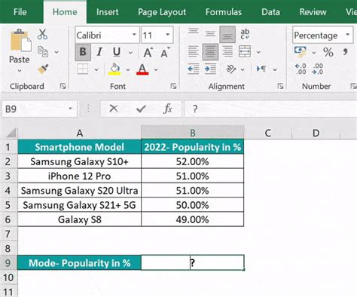Expand merge cells dropdown arrow
Viewport: 357px width, 297px height.
pyautogui.click(x=258, y=52)
